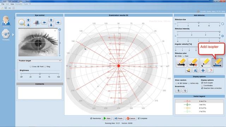Toggle the Randomize checkbox
This screenshot has height=127, width=226.
(x=91, y=118)
